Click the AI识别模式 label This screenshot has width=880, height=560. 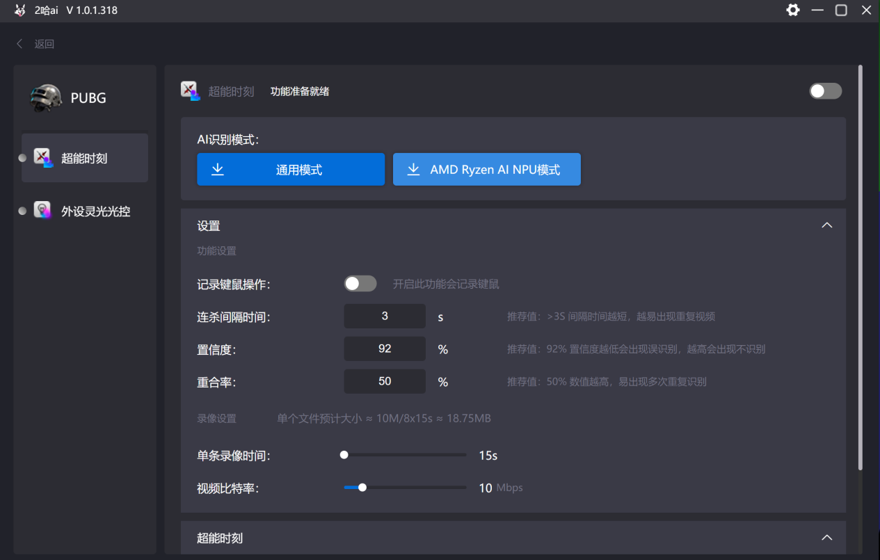[x=228, y=140]
